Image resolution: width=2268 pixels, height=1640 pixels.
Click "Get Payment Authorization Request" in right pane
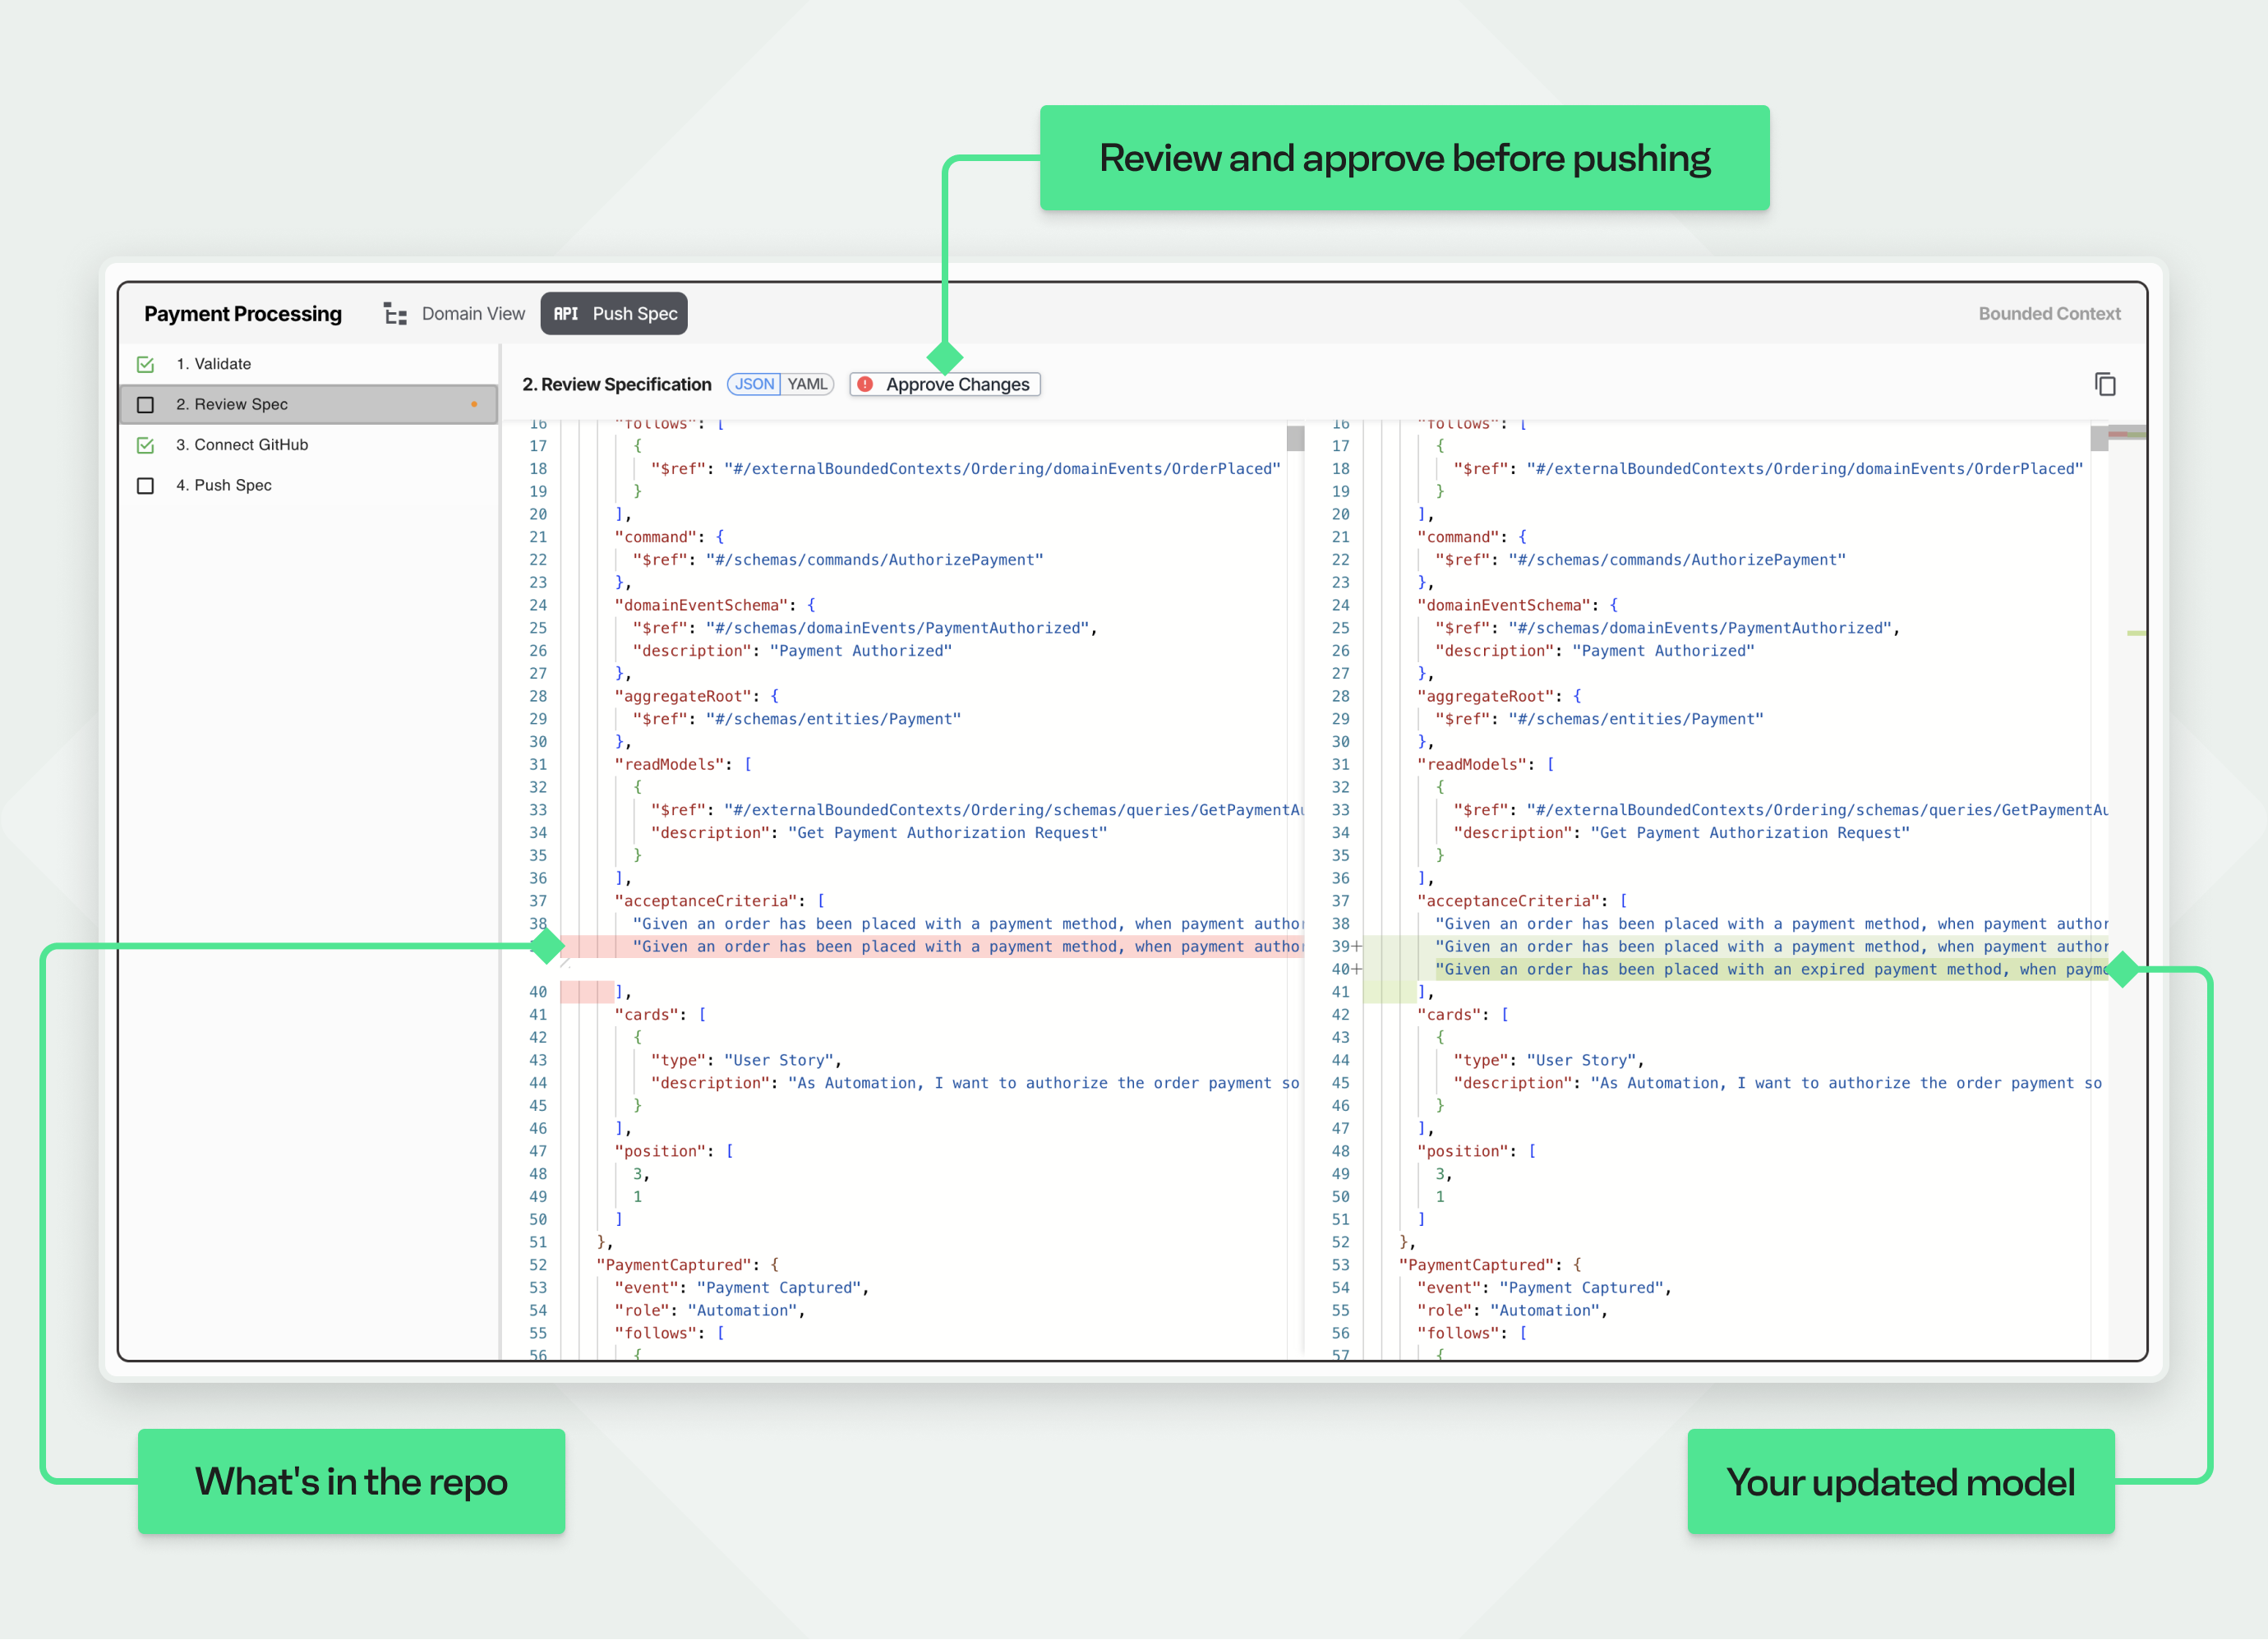click(1750, 833)
